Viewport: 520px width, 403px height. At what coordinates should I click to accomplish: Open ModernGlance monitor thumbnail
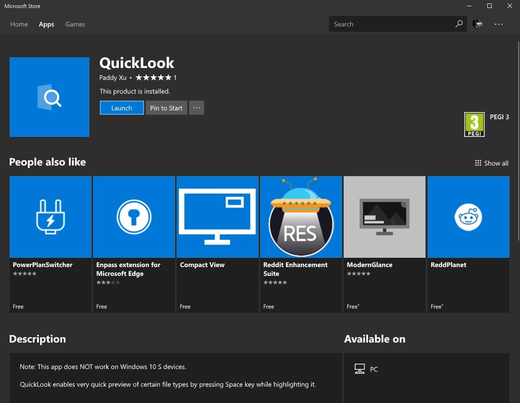tap(385, 217)
